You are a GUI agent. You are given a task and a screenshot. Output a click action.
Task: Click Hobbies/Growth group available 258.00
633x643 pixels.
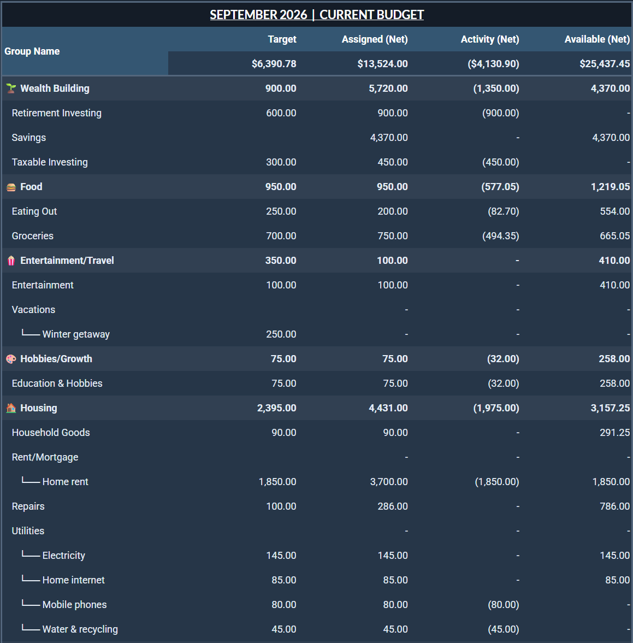click(614, 359)
